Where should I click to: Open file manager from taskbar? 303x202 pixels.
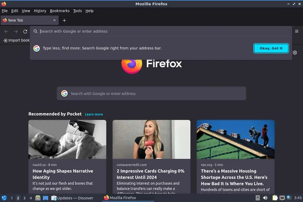[x=38, y=198]
